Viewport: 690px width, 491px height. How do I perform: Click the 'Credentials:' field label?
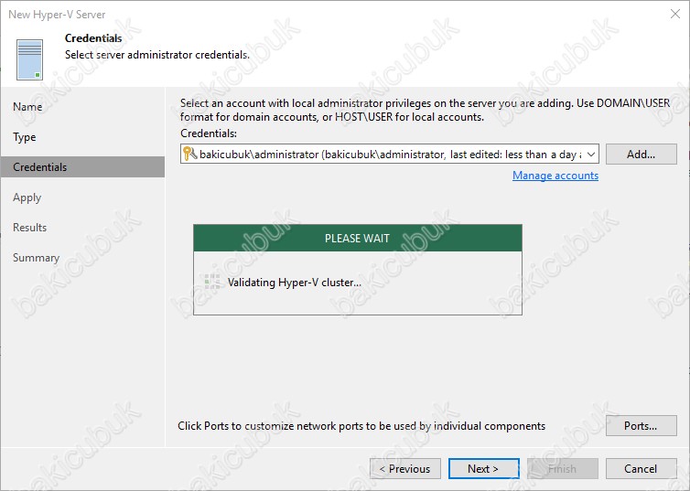[x=209, y=133]
